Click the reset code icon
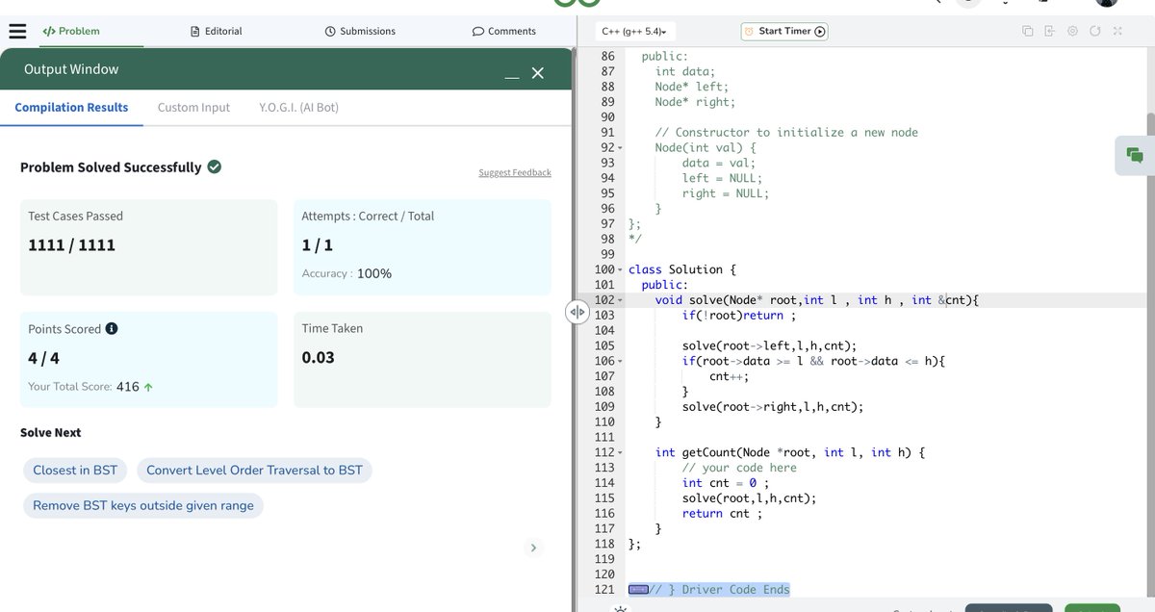 [x=1095, y=31]
